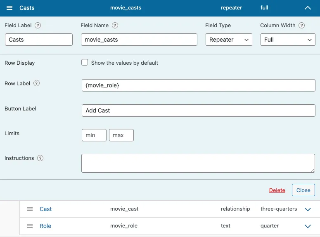Click the Button Label input Add Cast
This screenshot has height=237, width=320.
198,110
